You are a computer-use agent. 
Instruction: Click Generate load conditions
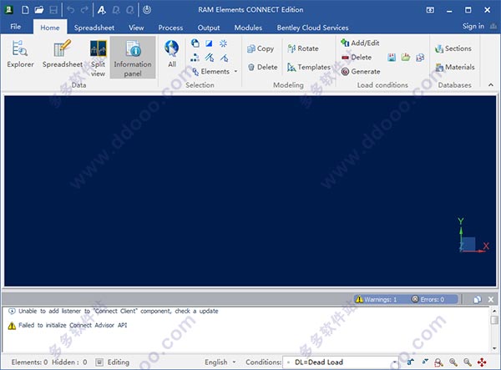click(x=361, y=72)
